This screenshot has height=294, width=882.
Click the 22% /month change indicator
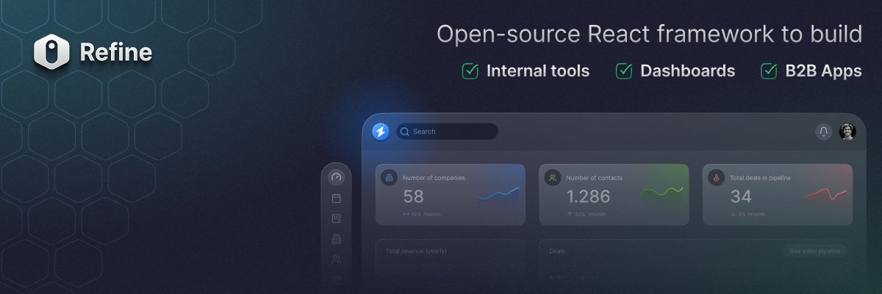(x=586, y=215)
